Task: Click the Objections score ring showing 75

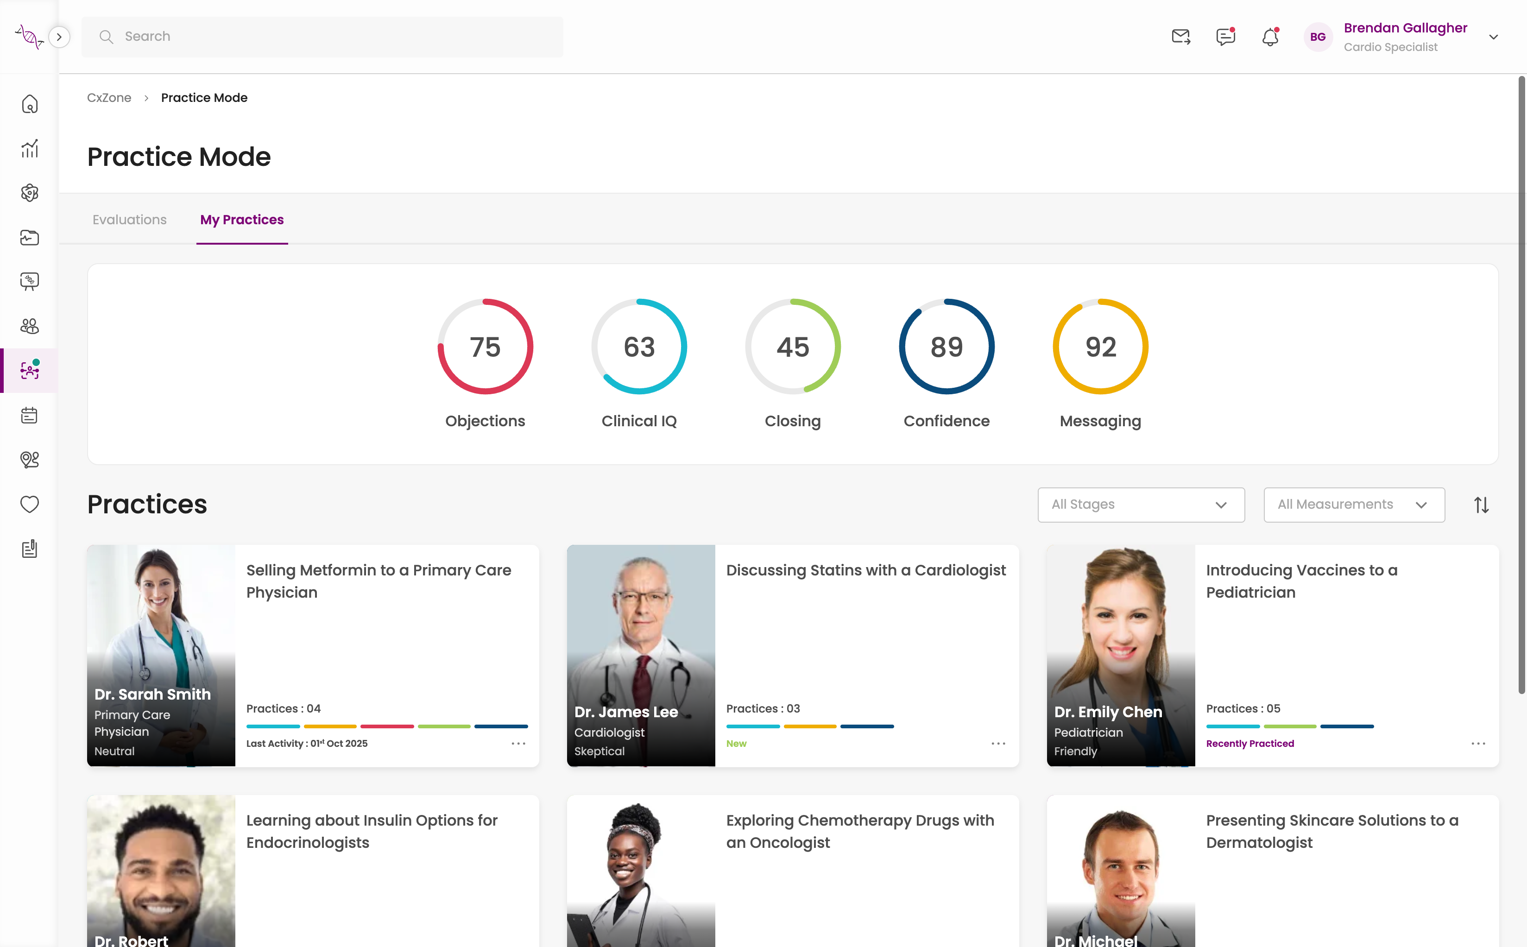Action: [x=486, y=347]
